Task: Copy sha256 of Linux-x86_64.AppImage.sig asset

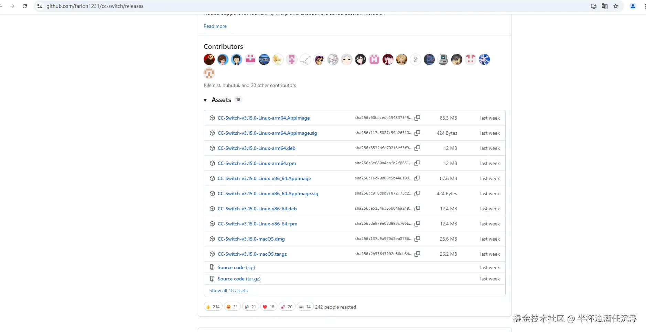Action: 417,193
